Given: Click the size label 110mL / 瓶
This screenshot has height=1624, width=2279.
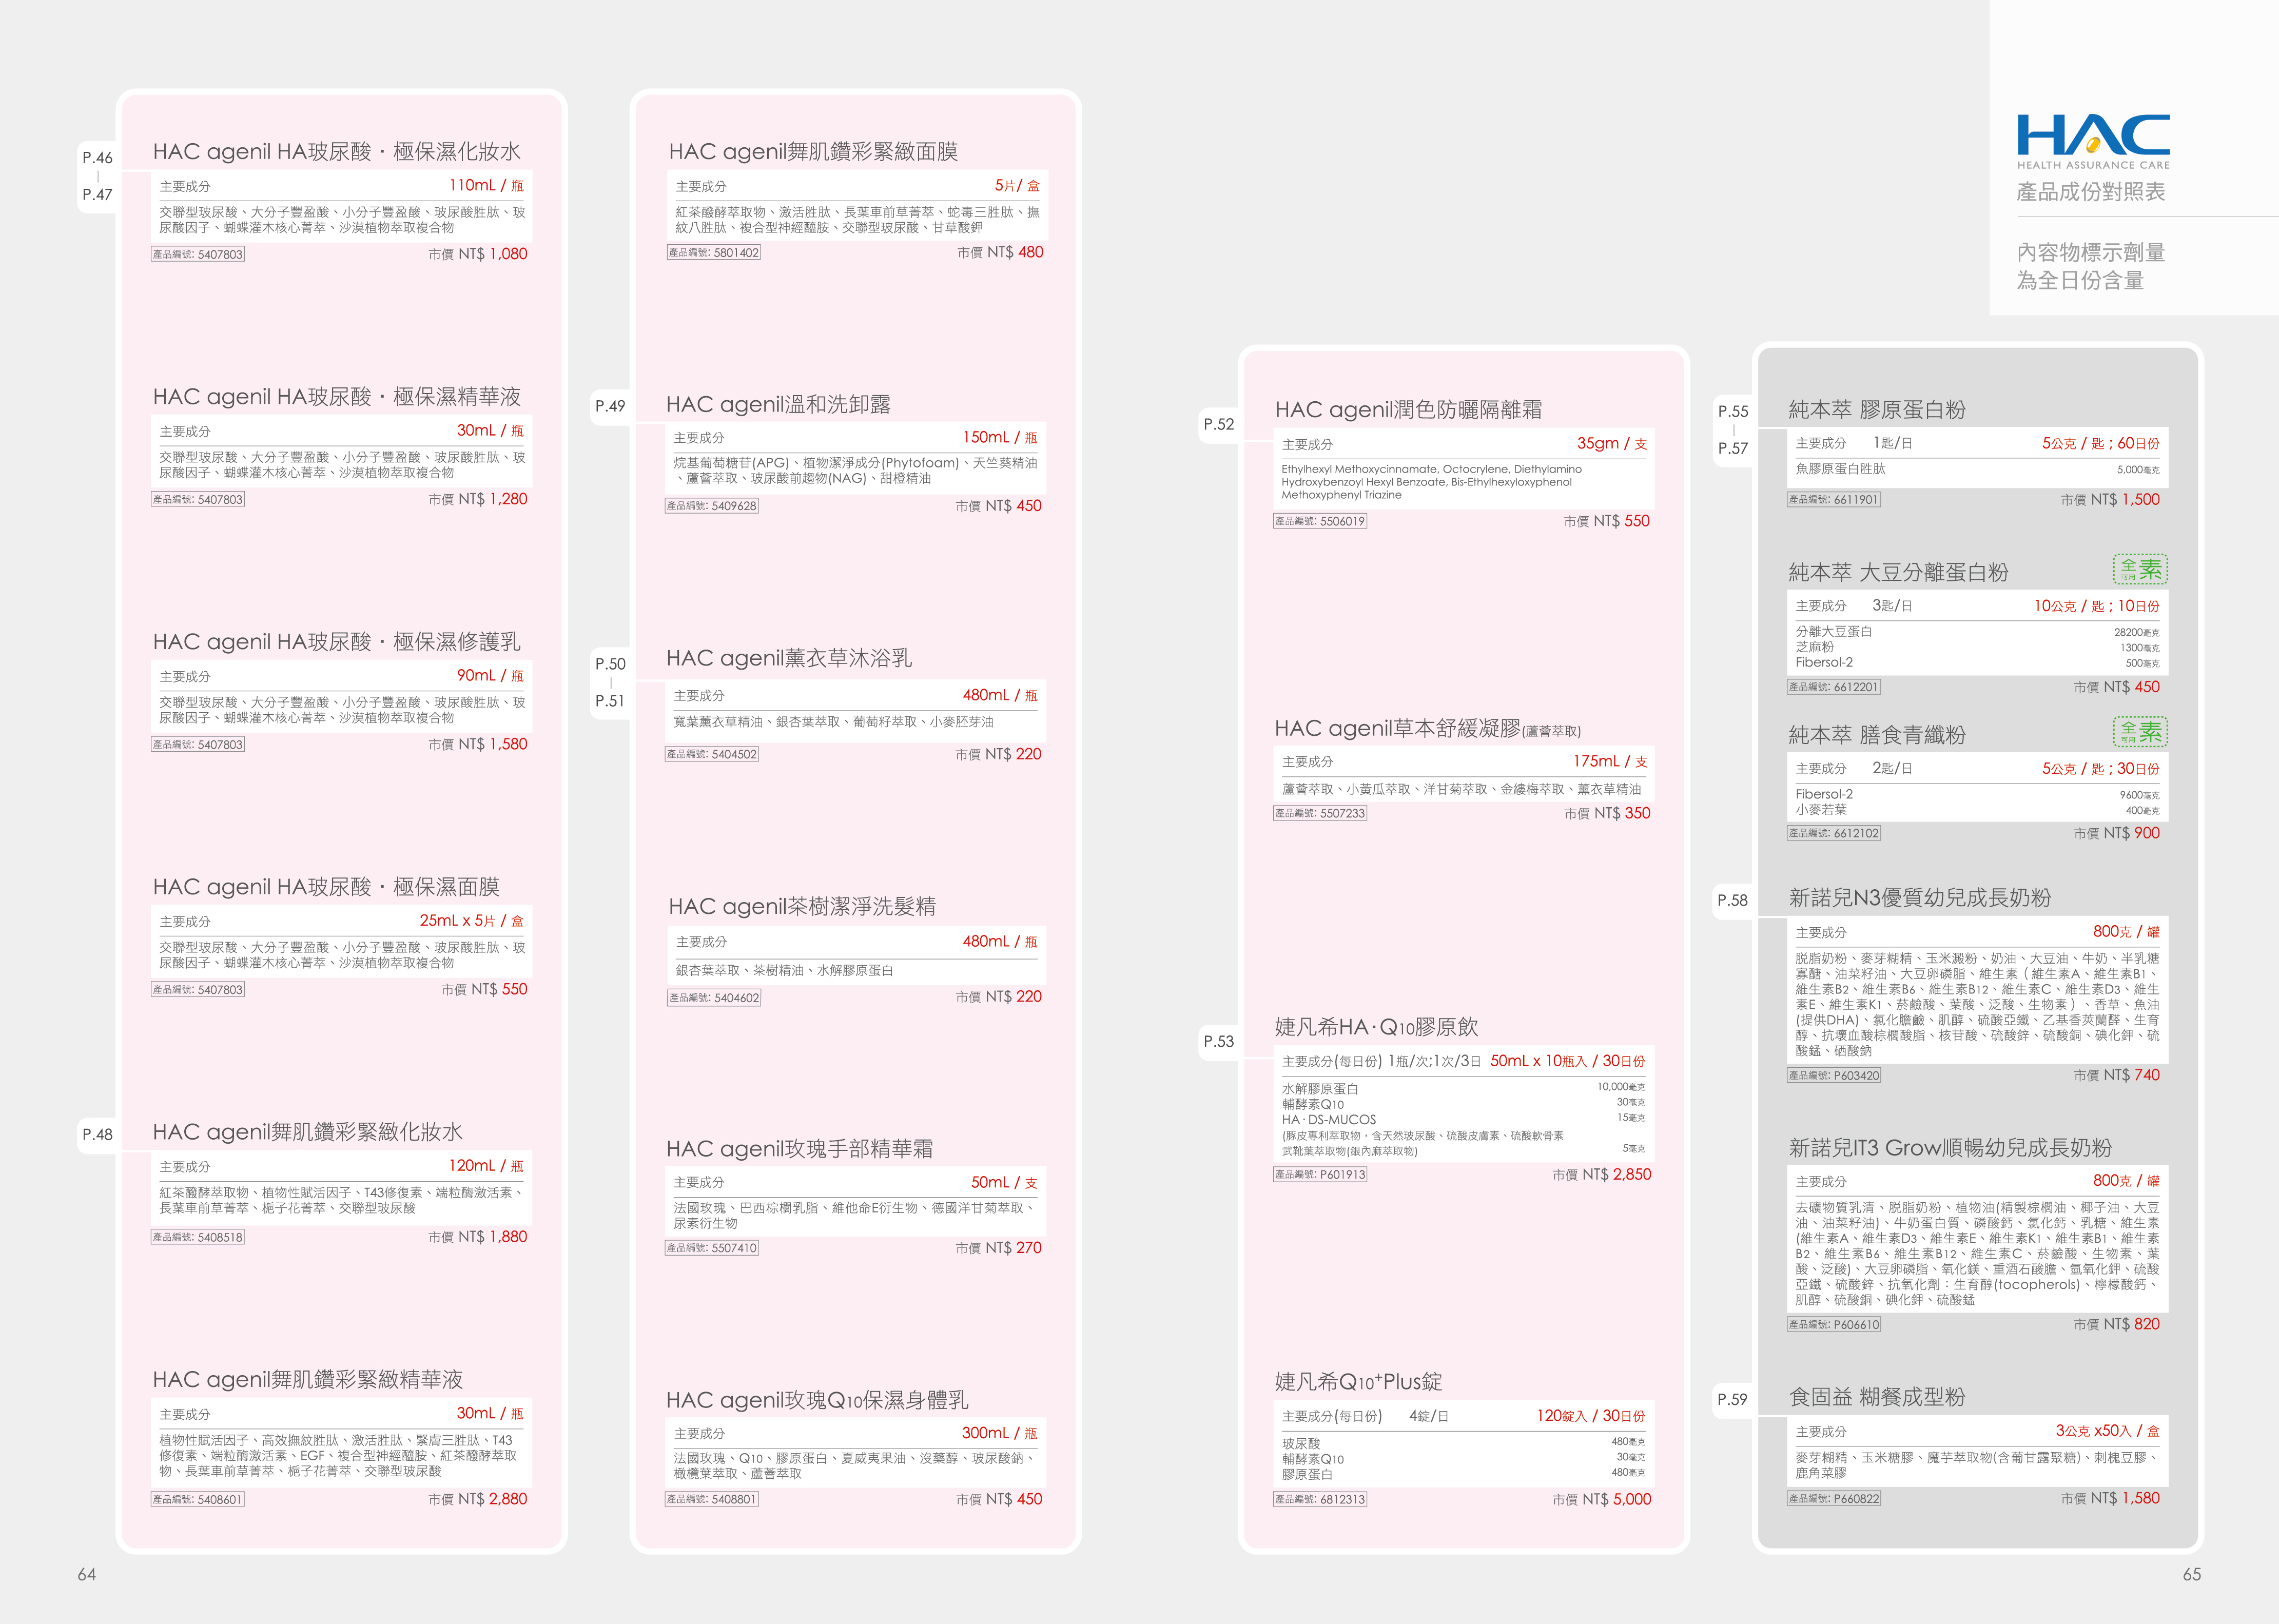Looking at the screenshot, I should (x=486, y=185).
